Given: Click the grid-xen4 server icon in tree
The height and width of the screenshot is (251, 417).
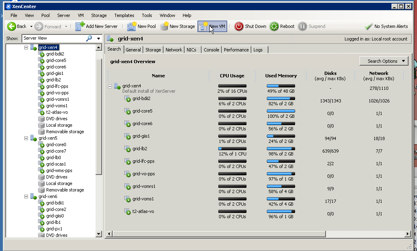Looking at the screenshot, I should tap(34, 48).
